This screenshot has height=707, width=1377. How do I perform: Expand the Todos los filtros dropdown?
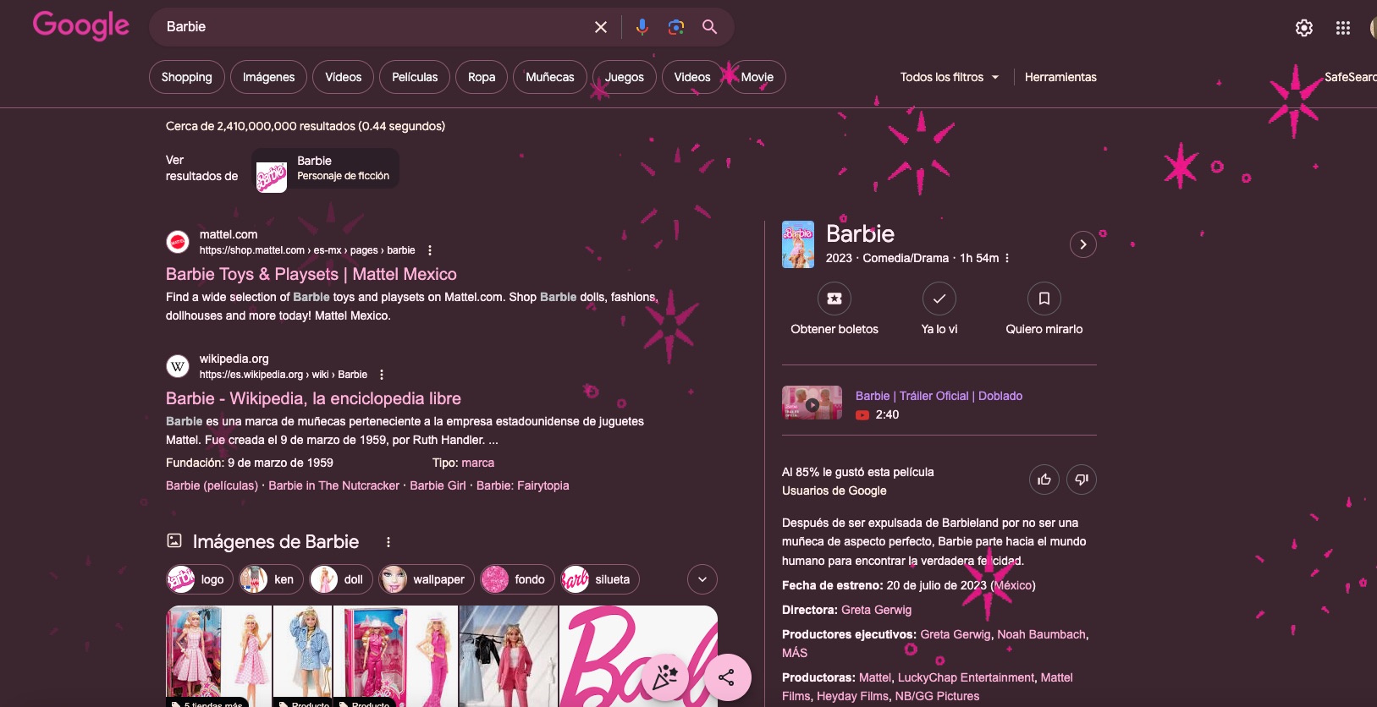pyautogui.click(x=949, y=77)
